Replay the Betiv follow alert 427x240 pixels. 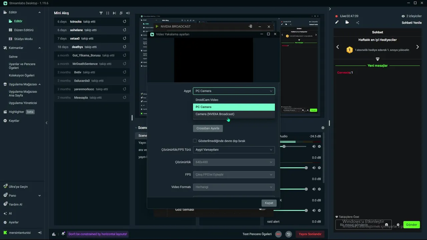point(124,72)
